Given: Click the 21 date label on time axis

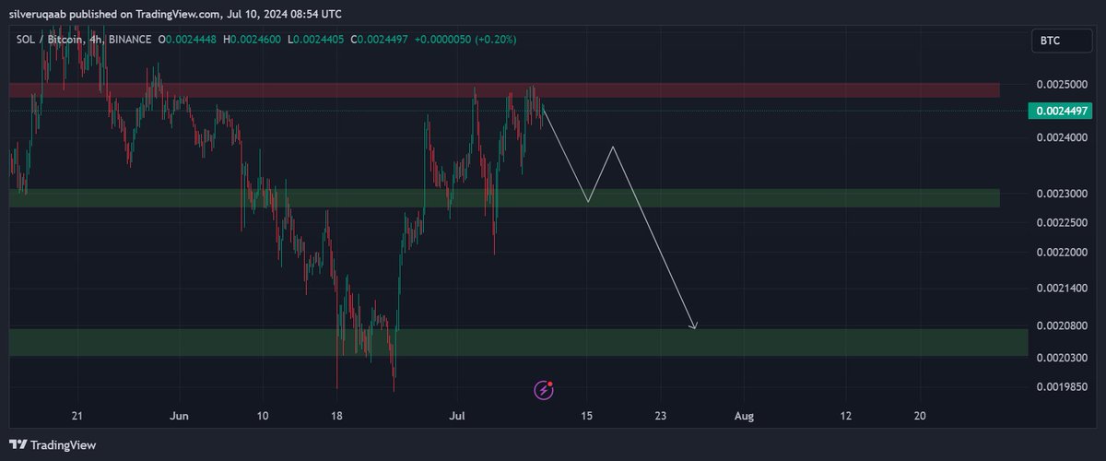Looking at the screenshot, I should [76, 416].
